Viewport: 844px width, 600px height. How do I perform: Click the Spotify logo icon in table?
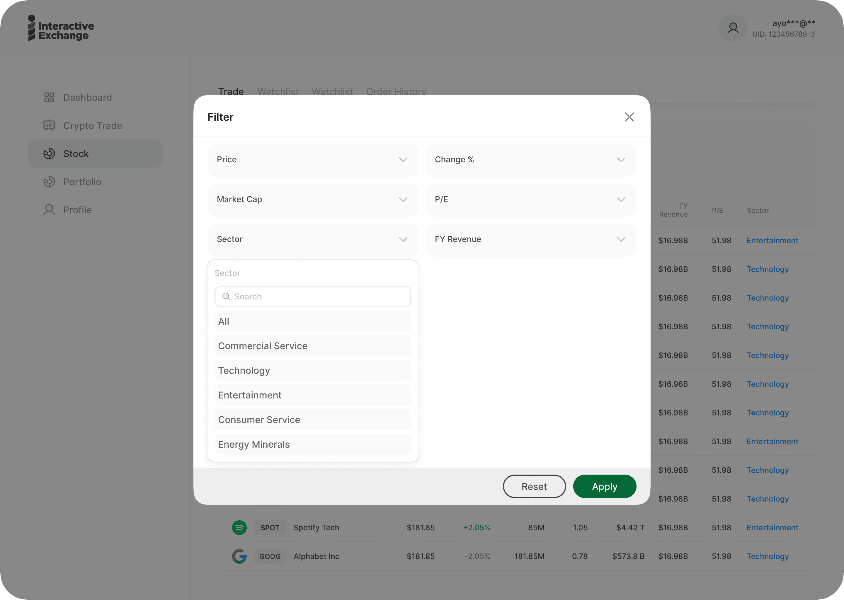pos(239,528)
